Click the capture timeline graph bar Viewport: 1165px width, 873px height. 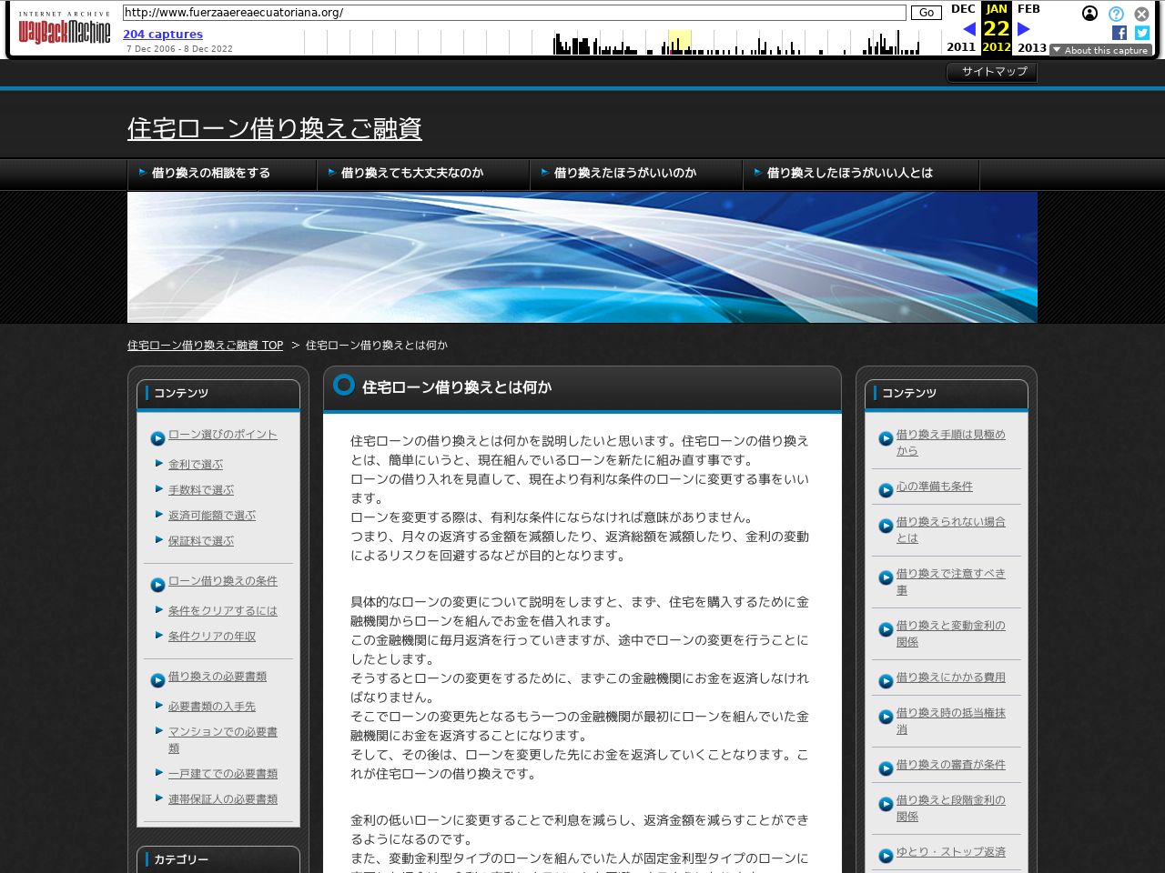point(678,43)
